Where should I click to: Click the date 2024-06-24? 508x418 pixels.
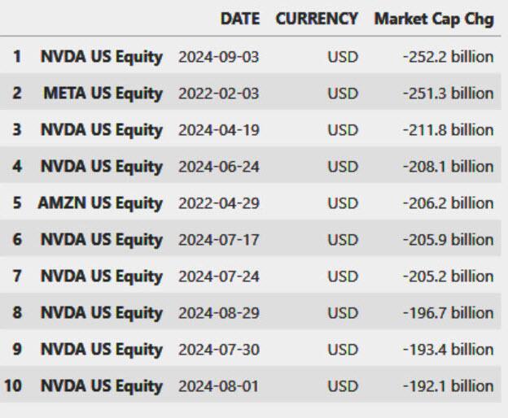click(x=218, y=167)
